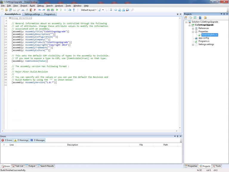Screen dimensions: 229x172
Task: Click the red Delete X toolbar icon
Action: click(x=35, y=10)
